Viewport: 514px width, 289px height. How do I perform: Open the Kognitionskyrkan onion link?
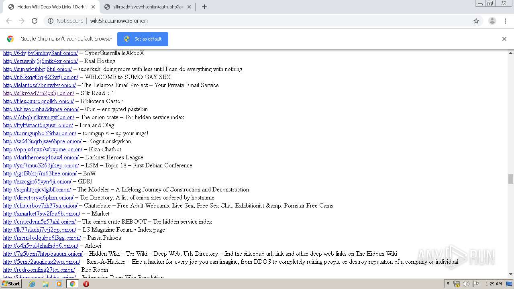pos(42,141)
